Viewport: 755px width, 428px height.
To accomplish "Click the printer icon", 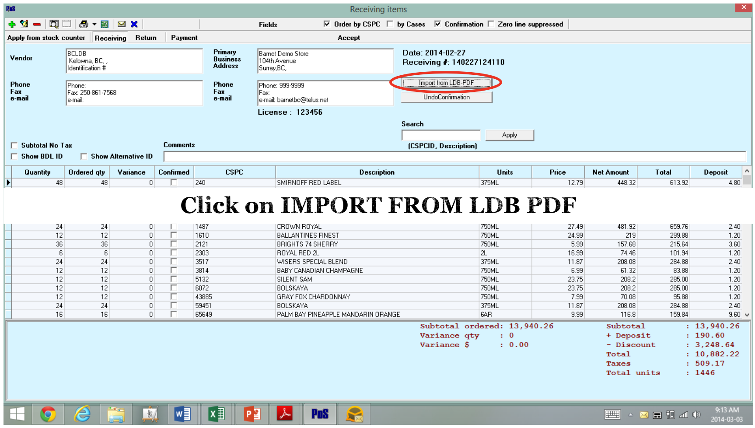I will pyautogui.click(x=84, y=25).
